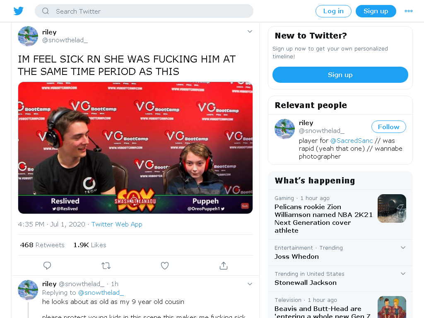Reply to the tweet via speech bubble icon
The image size is (424, 318).
(x=47, y=265)
